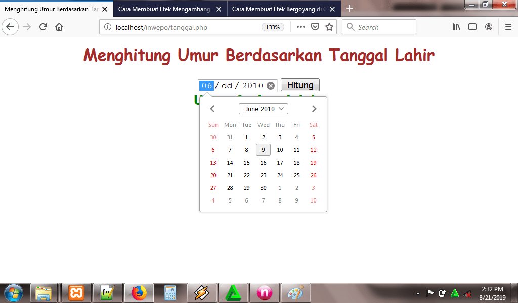The image size is (518, 303).
Task: Click the Show desktop strip beside the clock
Action: (514, 293)
